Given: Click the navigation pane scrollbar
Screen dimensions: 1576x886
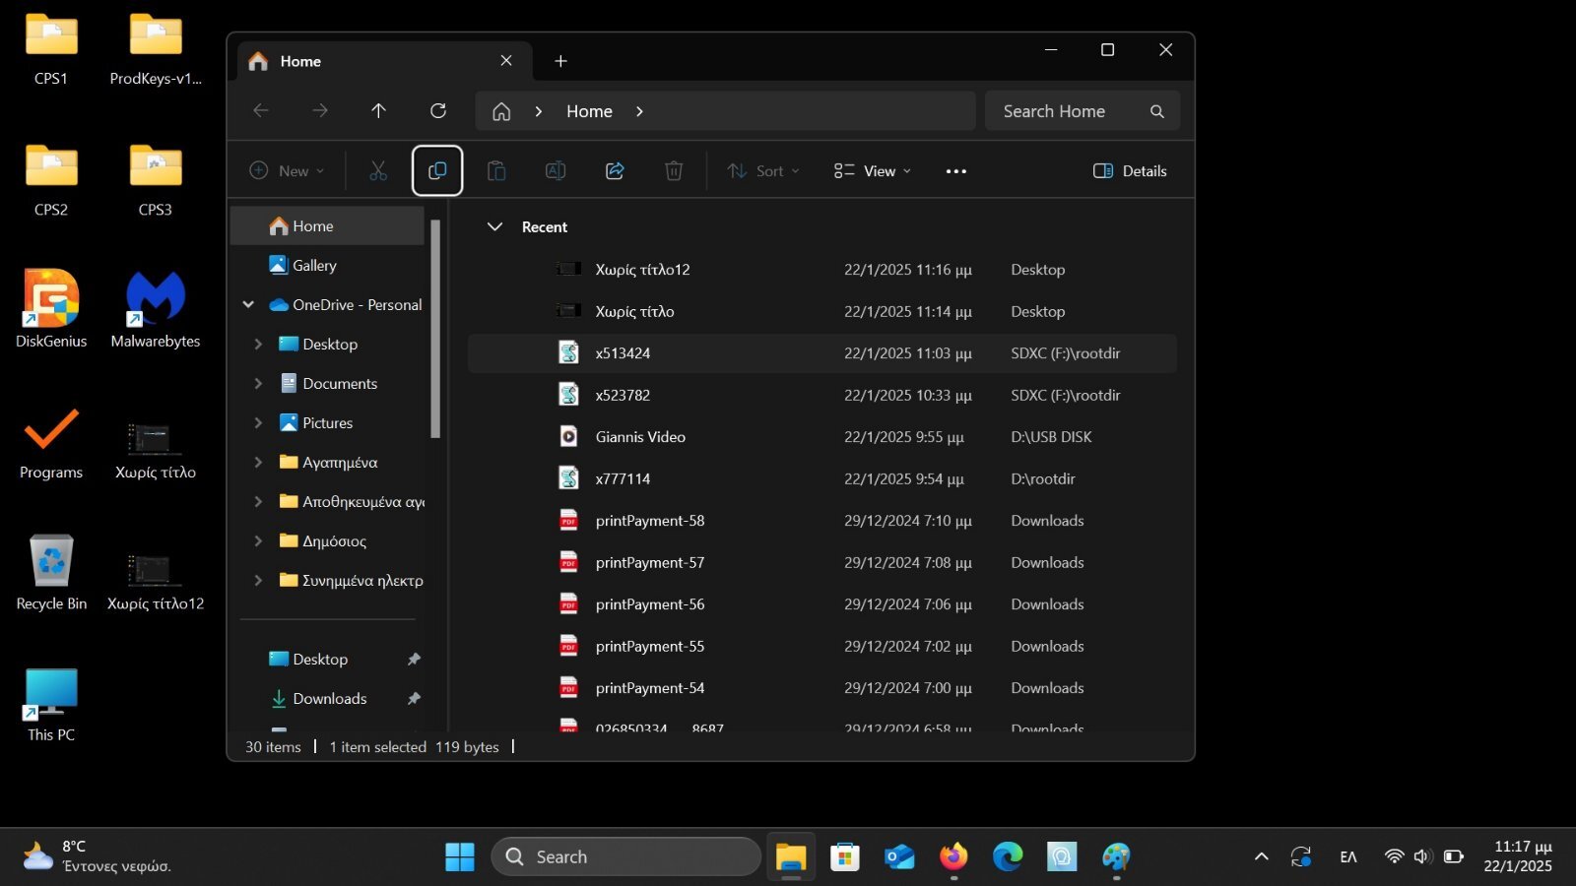Looking at the screenshot, I should (435, 330).
